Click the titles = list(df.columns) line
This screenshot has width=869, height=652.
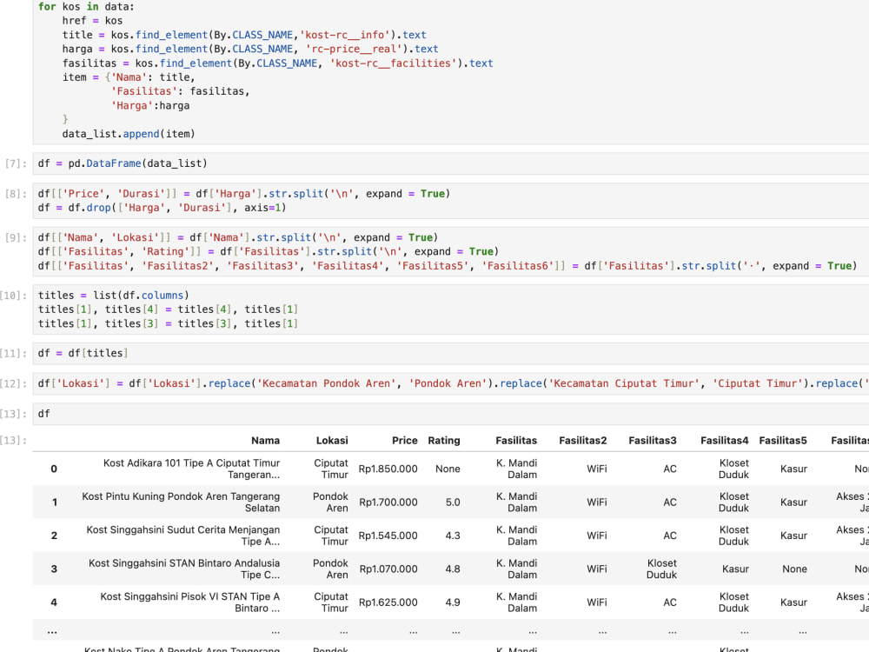pyautogui.click(x=114, y=296)
